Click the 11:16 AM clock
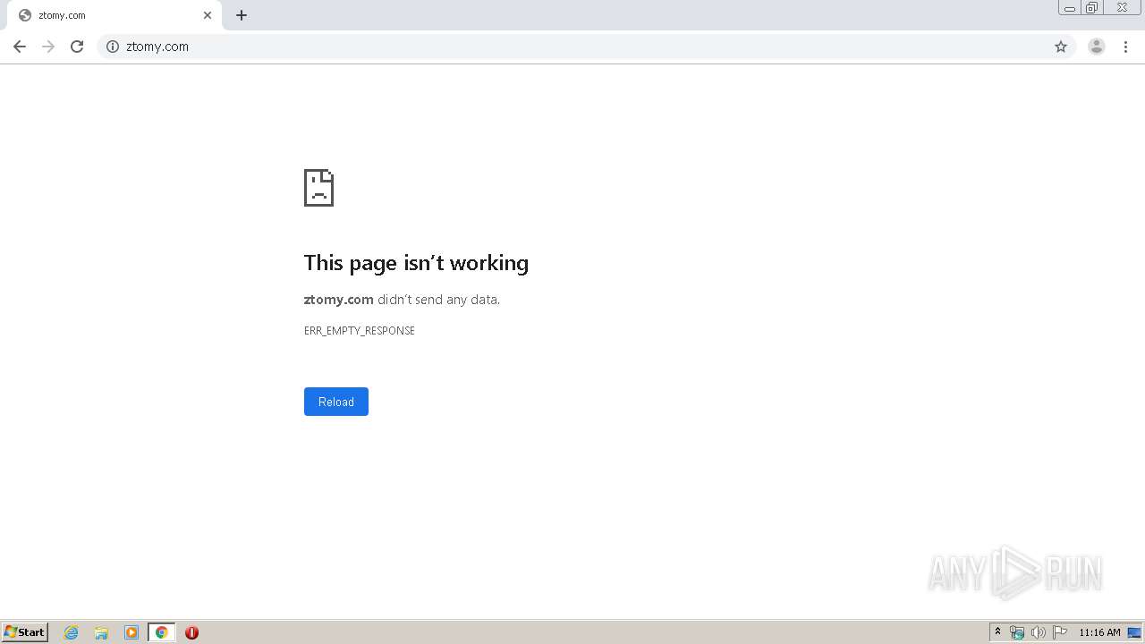 1099,632
